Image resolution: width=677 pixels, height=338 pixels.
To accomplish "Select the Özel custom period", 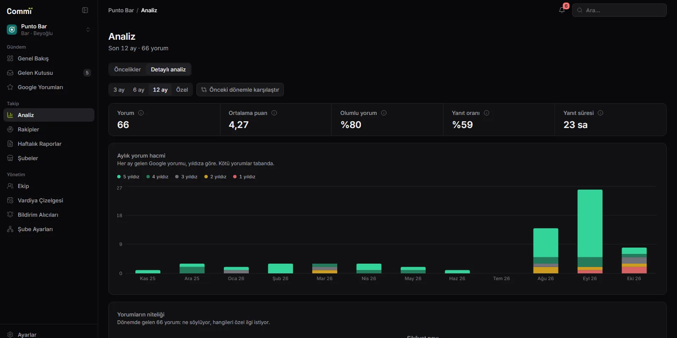I will tap(182, 90).
